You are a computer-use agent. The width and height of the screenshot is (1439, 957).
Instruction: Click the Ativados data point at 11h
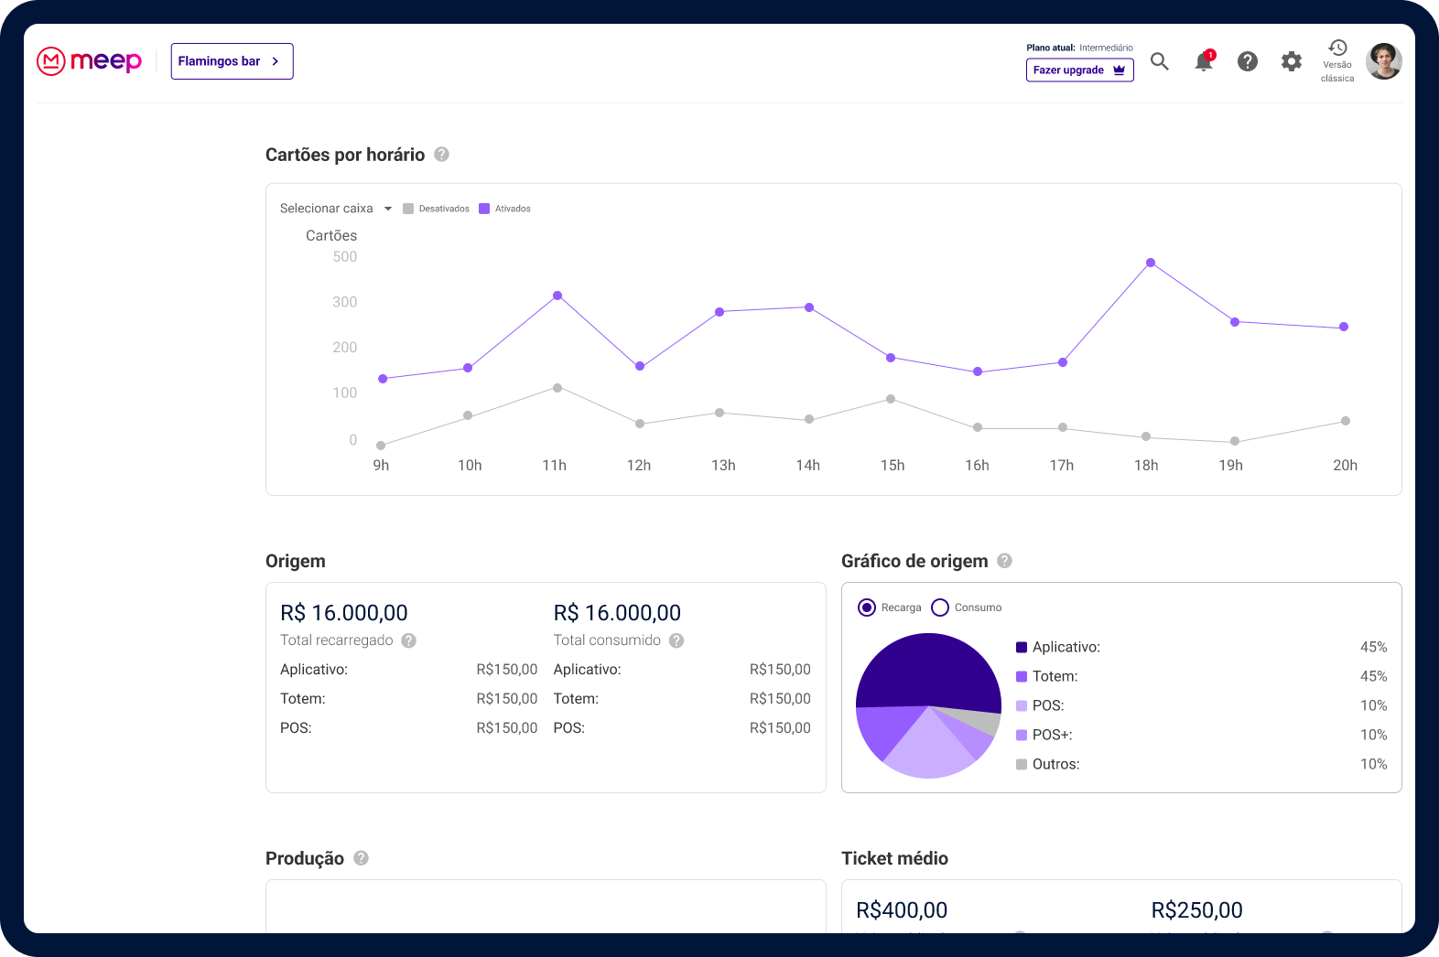click(557, 296)
